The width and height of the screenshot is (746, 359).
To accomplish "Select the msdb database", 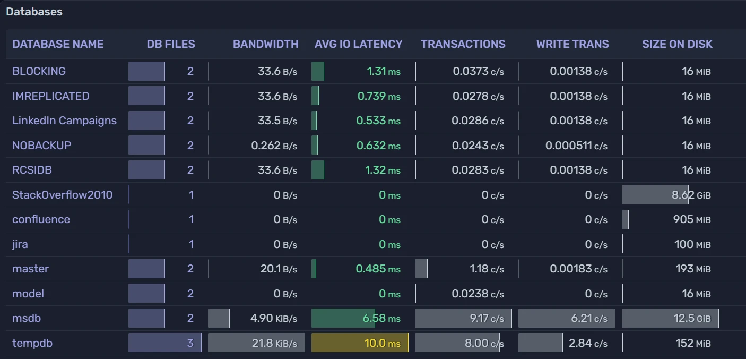I will click(x=27, y=318).
